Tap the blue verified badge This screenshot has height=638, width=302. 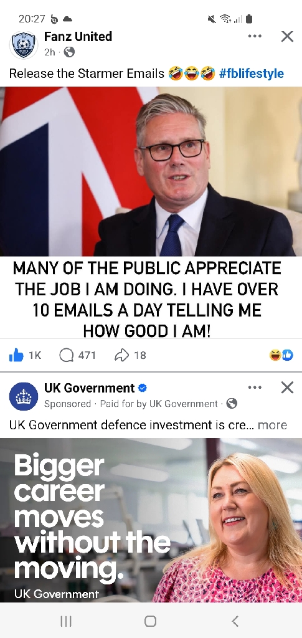[142, 388]
